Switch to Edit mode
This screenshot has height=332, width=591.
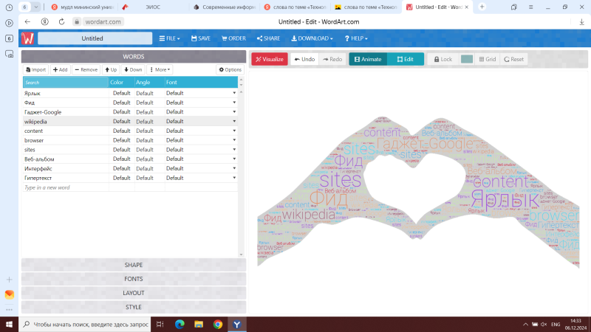pos(405,59)
